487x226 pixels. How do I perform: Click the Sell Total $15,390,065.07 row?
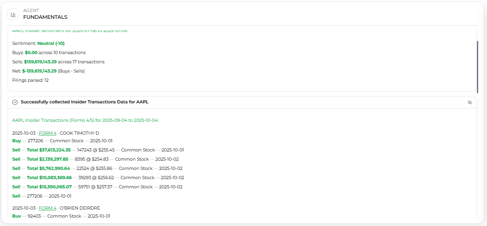[98, 187]
